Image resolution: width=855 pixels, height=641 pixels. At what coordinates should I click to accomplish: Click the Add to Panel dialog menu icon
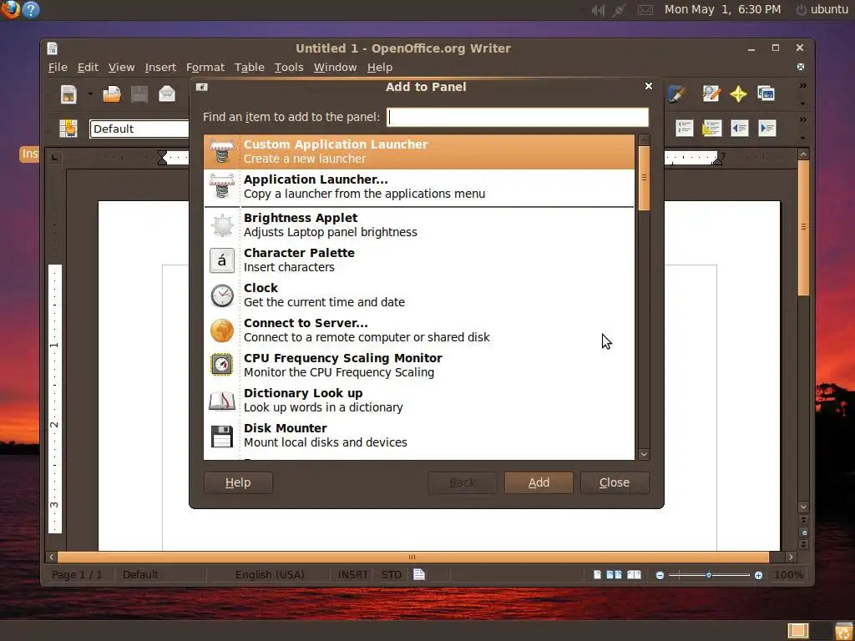[202, 87]
